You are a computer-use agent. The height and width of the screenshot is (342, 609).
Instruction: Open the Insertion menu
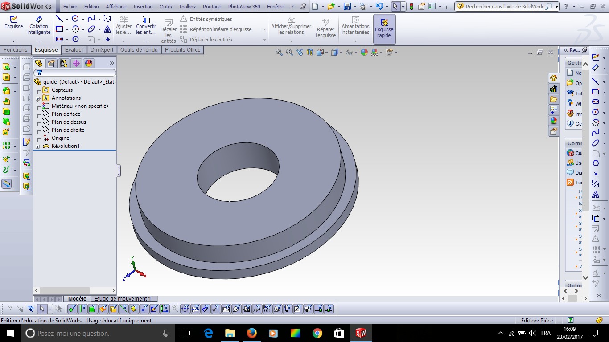[x=143, y=7]
